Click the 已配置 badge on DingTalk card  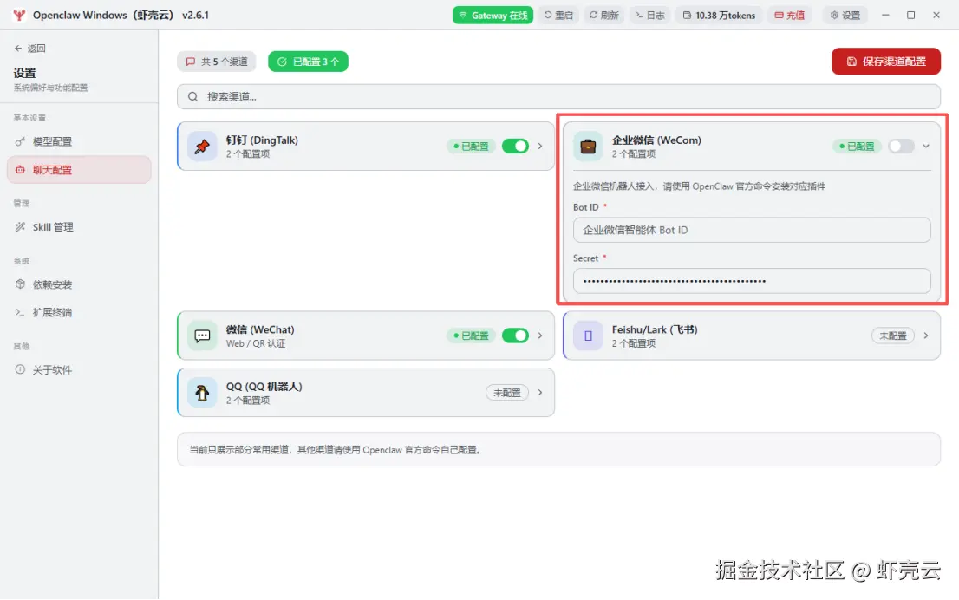(x=471, y=147)
